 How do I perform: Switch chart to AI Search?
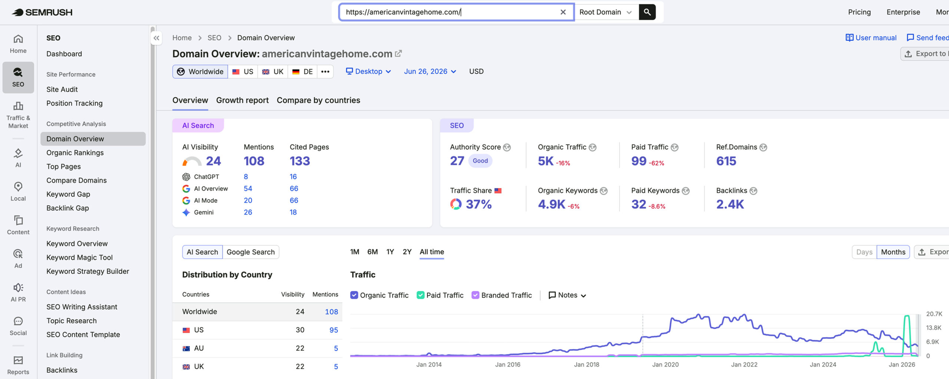point(202,252)
